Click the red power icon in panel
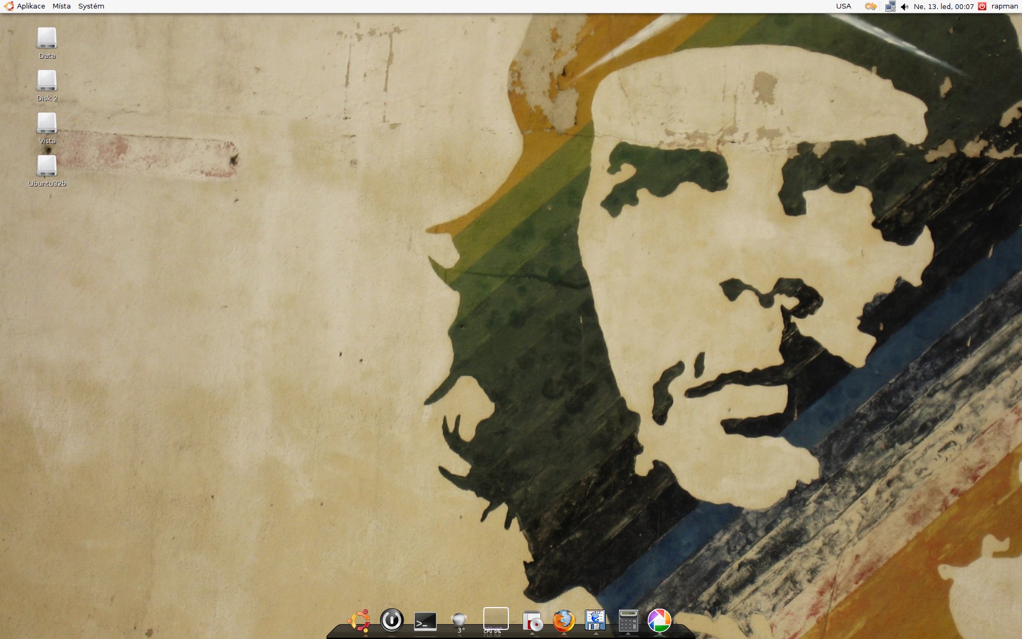Image resolution: width=1022 pixels, height=639 pixels. tap(983, 6)
